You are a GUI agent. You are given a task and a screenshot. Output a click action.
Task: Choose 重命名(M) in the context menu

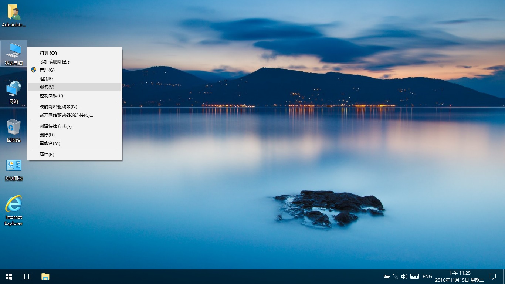pos(74,143)
